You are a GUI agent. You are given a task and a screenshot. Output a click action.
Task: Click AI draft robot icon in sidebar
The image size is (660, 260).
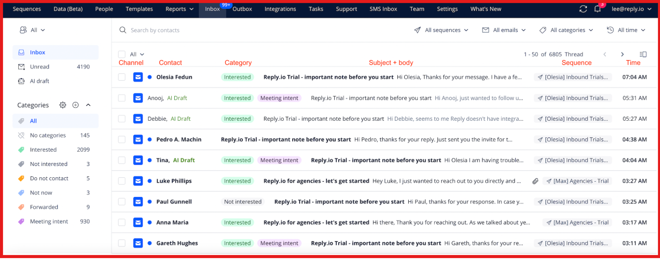(x=21, y=81)
